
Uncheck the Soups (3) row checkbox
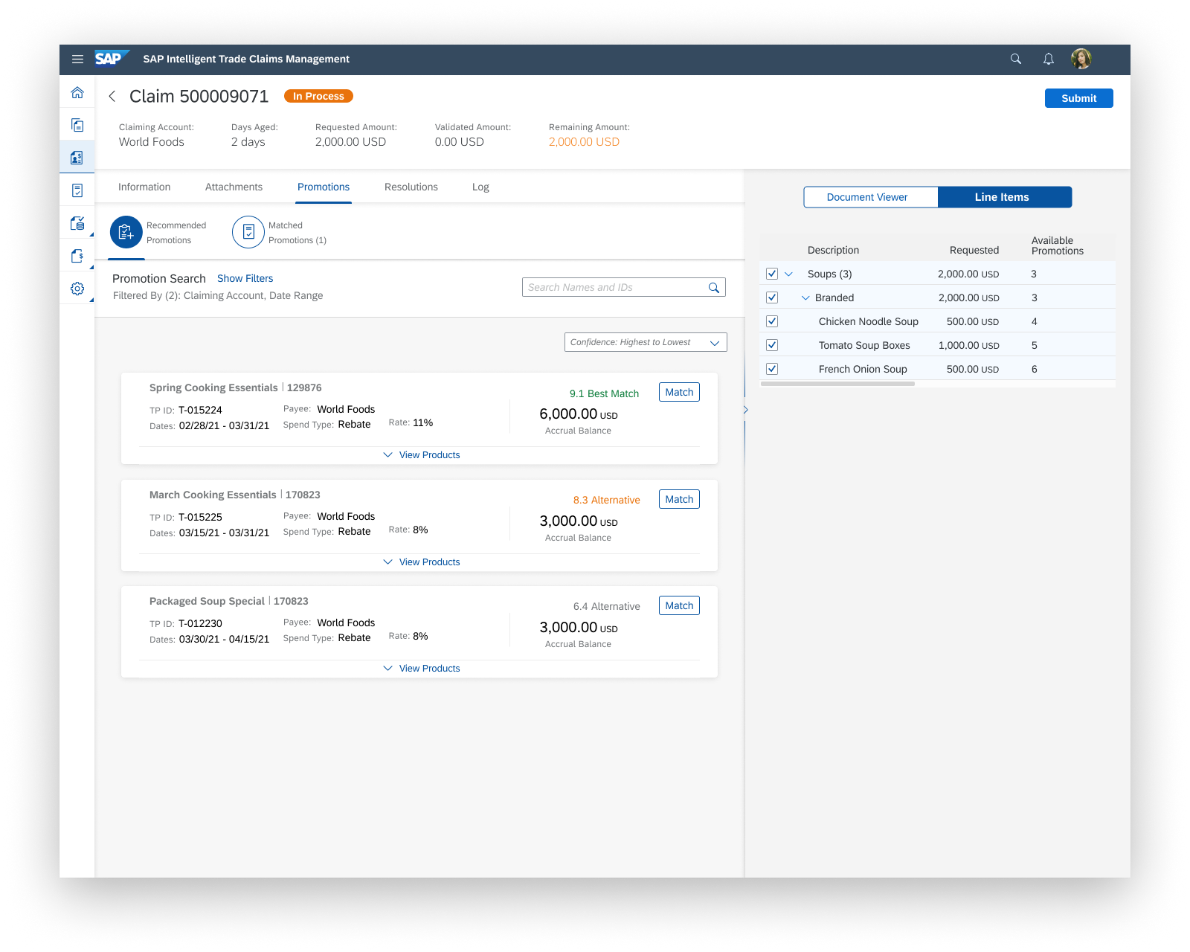click(772, 274)
